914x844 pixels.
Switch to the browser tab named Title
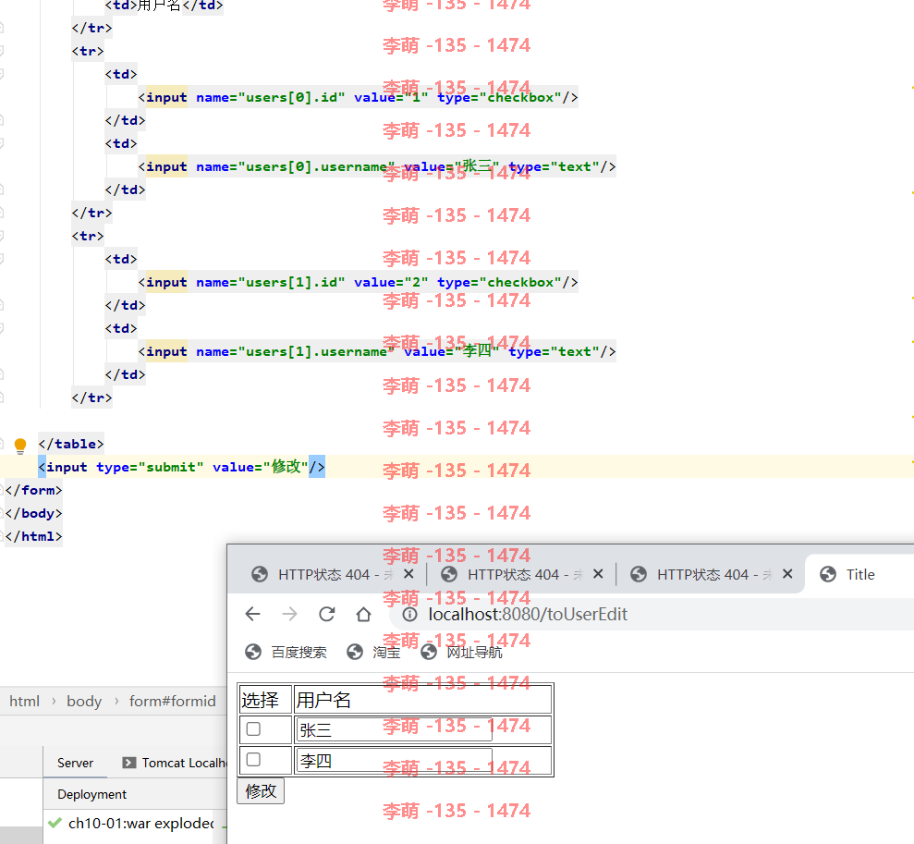(x=859, y=575)
